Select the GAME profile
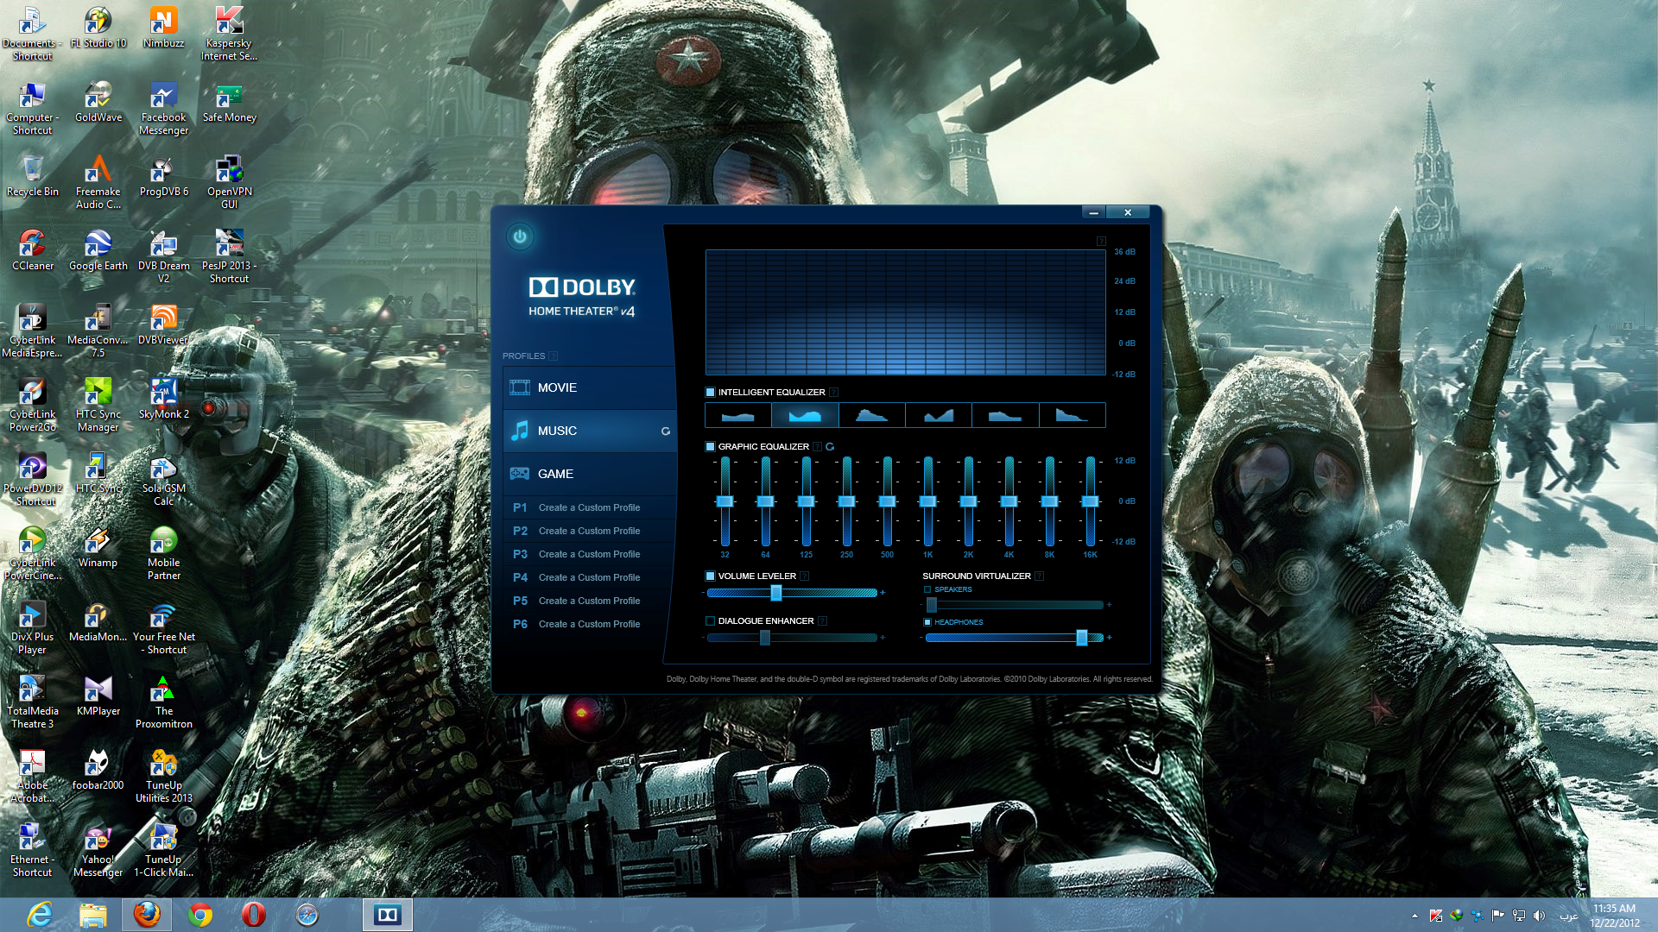Screen dimensions: 1658x932 coord(590,474)
